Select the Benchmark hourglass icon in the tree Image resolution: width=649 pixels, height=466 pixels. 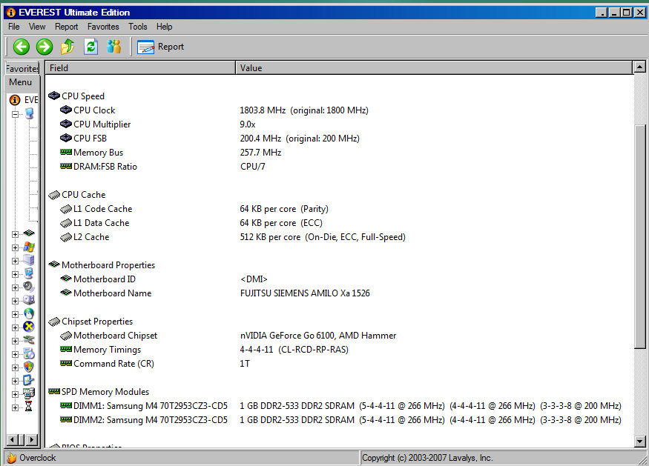[x=29, y=407]
